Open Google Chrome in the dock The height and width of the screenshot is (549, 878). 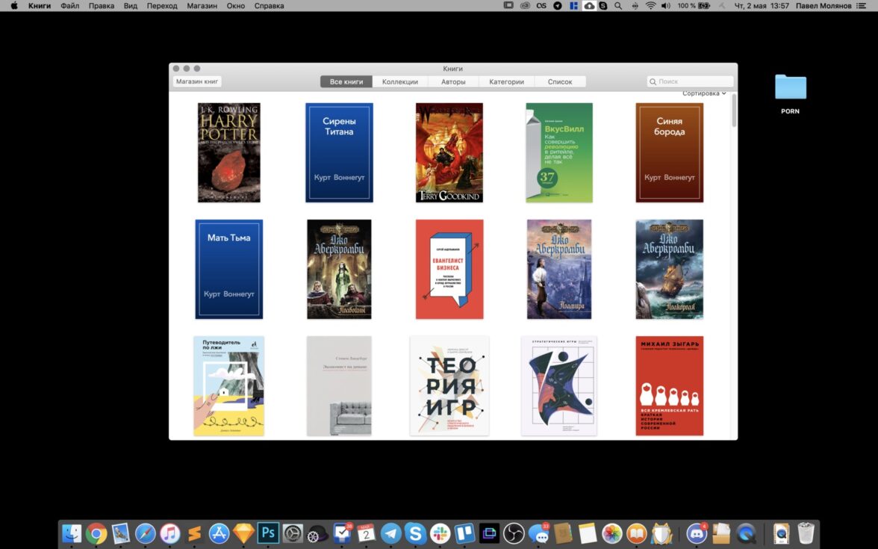click(96, 533)
